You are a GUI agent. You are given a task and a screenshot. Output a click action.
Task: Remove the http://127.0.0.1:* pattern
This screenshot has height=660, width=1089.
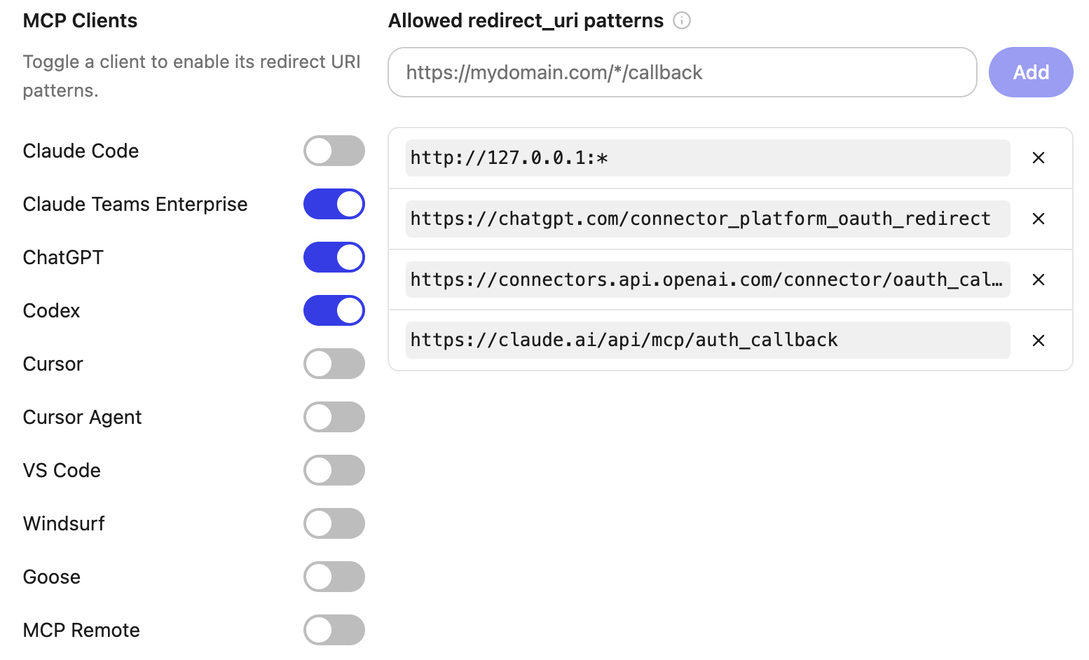[x=1038, y=158]
